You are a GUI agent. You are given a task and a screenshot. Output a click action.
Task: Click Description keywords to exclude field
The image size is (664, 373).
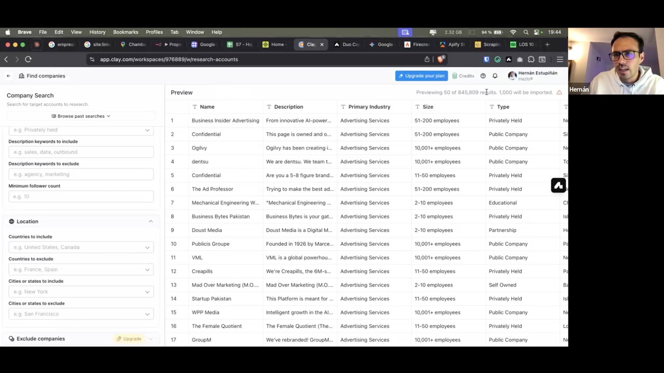pyautogui.click(x=81, y=174)
